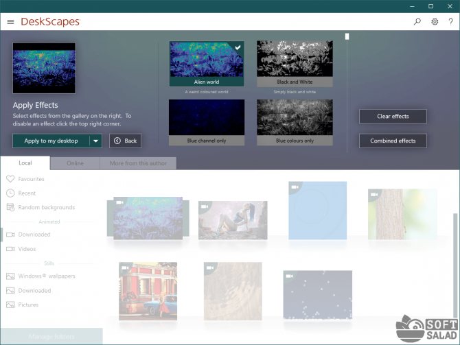Select the red building with car wallpaper
The height and width of the screenshot is (345, 460).
(x=148, y=291)
